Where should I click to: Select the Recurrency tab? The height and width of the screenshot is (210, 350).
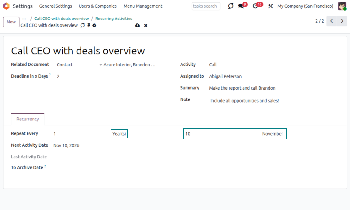(x=28, y=119)
